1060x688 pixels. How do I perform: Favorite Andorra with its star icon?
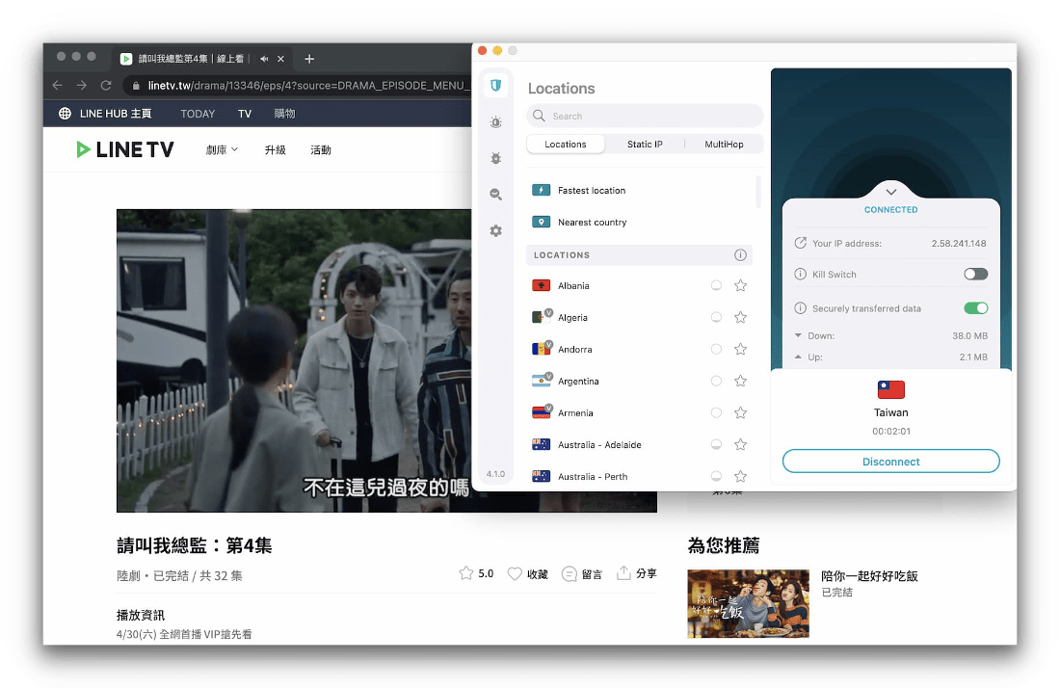740,349
